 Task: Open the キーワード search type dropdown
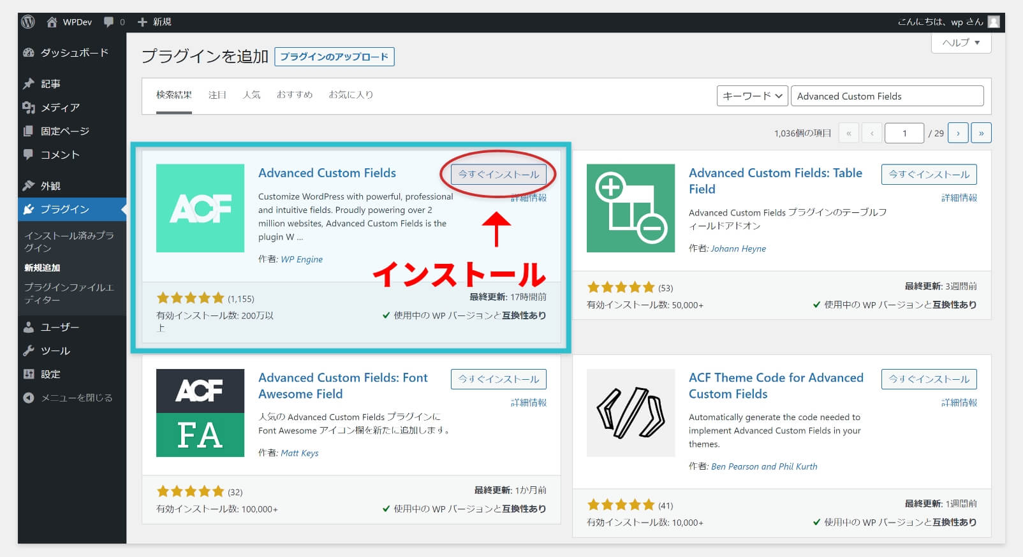click(753, 96)
